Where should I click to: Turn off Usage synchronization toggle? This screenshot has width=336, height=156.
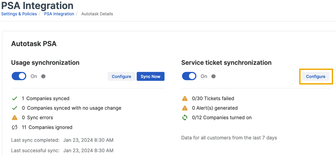[x=19, y=76]
